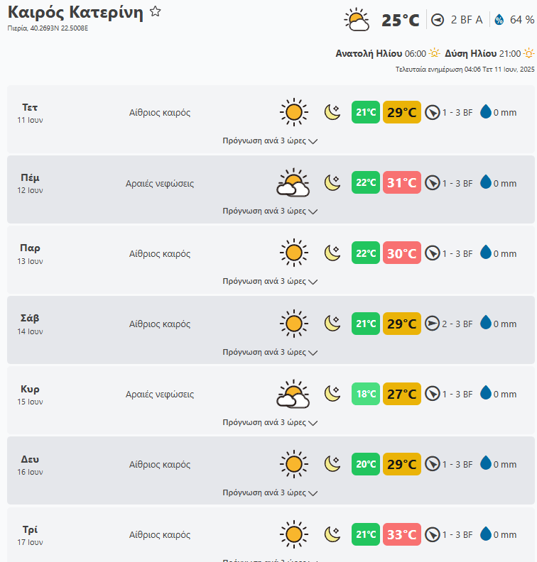Click the wind arrow icon in the Σάβ 14 Ιουν row
Screen dimensions: 537x562
coord(433,324)
